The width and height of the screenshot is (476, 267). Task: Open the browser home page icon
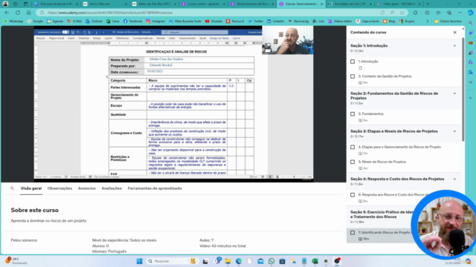pos(28,13)
